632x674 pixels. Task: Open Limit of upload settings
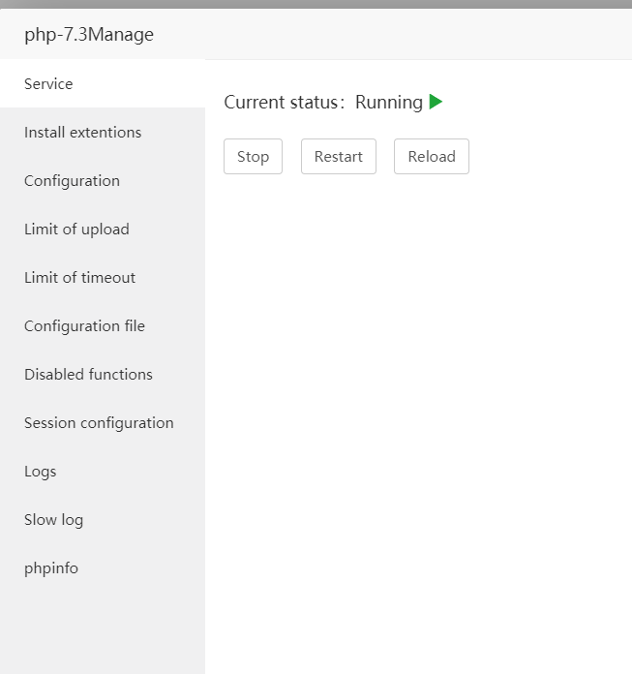coord(76,230)
